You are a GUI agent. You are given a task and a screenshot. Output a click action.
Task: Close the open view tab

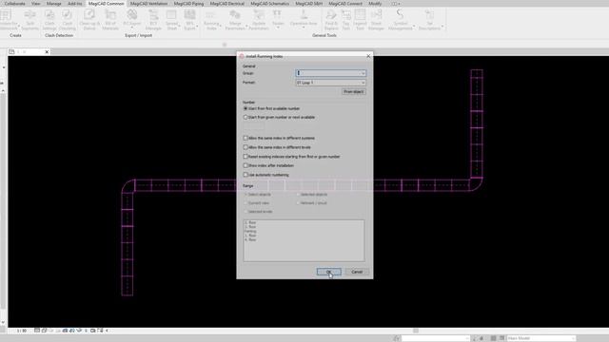(47, 51)
